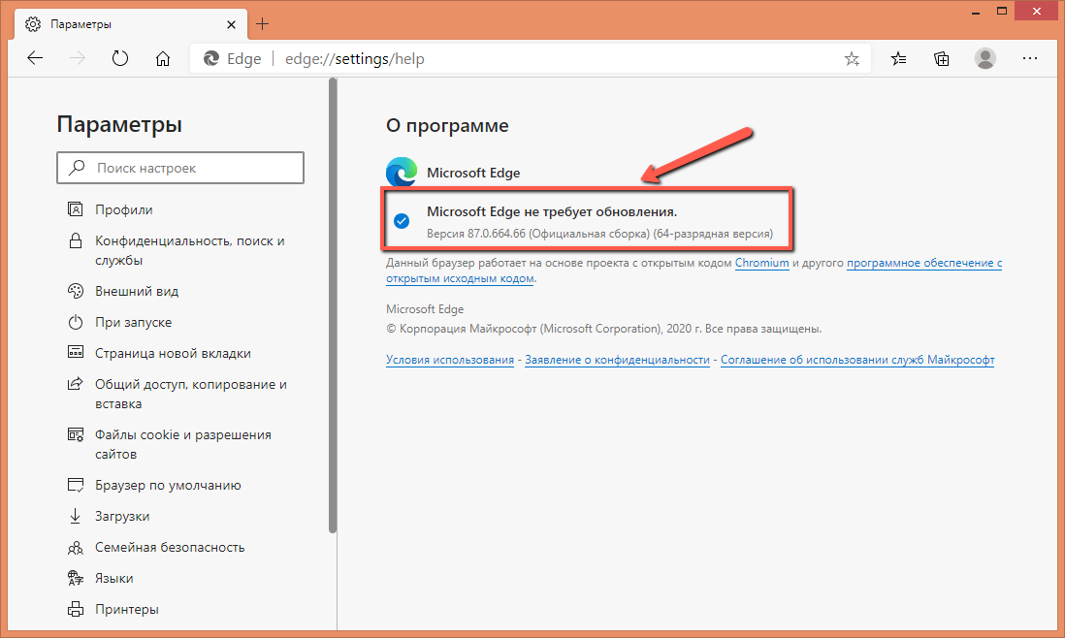Viewport: 1065px width, 638px height.
Task: Click the family icon beside Семейная безопасность
Action: [76, 547]
